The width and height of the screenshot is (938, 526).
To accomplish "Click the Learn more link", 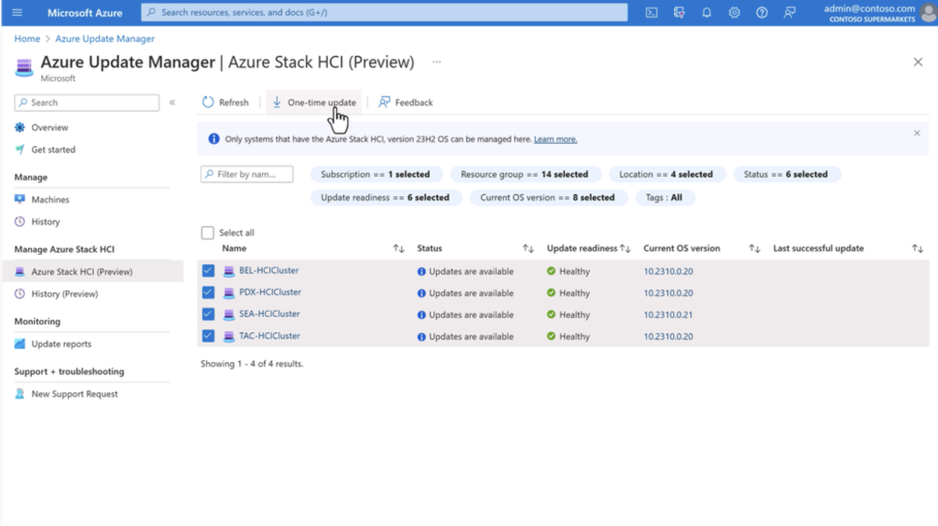I will pyautogui.click(x=555, y=139).
